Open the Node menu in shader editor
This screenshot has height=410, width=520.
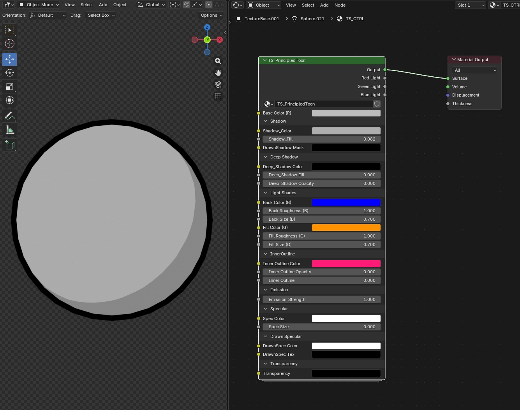(340, 5)
